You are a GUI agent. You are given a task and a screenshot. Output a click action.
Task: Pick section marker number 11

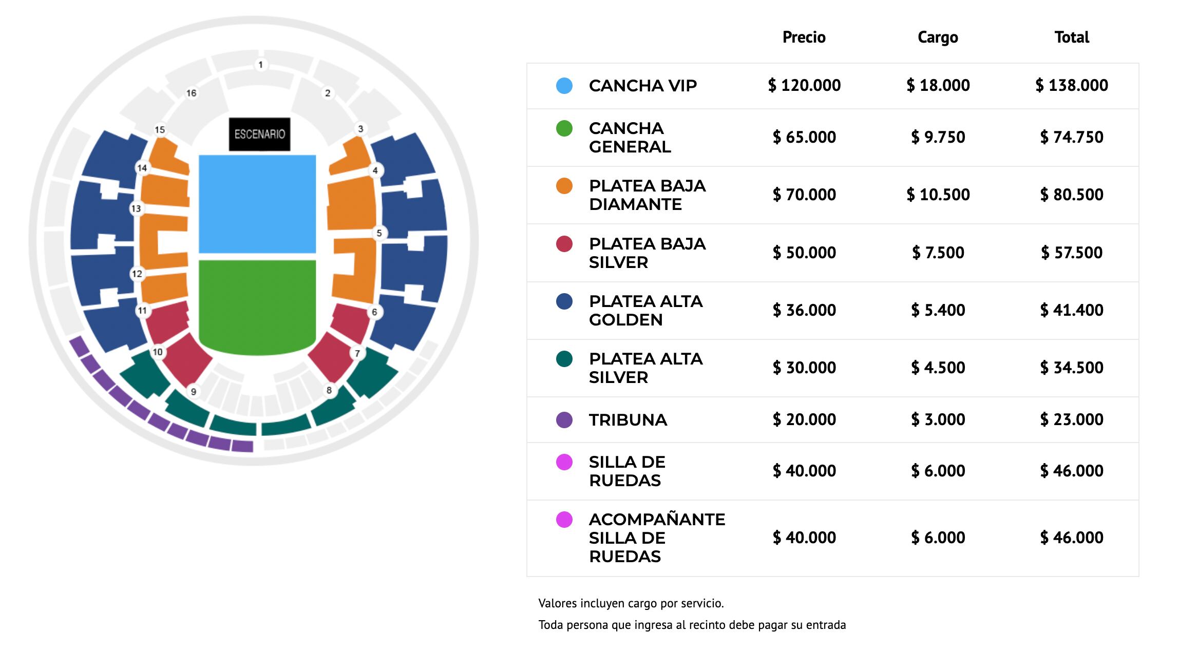pyautogui.click(x=142, y=311)
